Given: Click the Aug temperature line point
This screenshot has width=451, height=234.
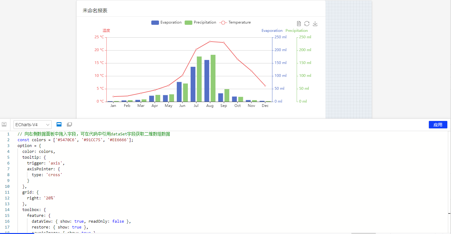Looking at the screenshot, I should [210, 41].
